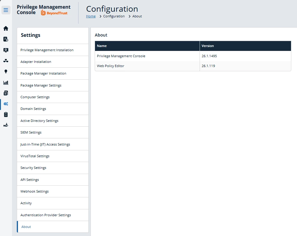Select version value 26.1.1495

[209, 56]
